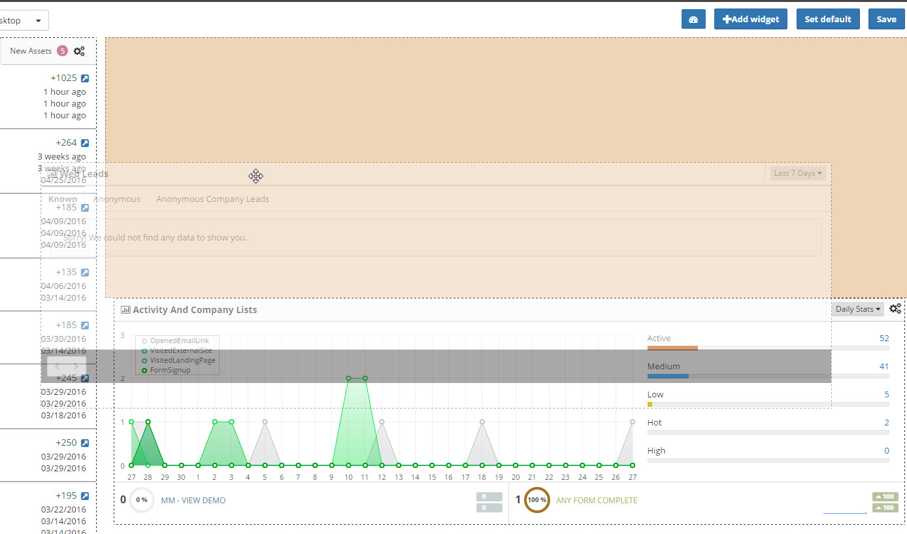This screenshot has height=534, width=907.
Task: Open external link icon beside +1025
Action: (85, 78)
